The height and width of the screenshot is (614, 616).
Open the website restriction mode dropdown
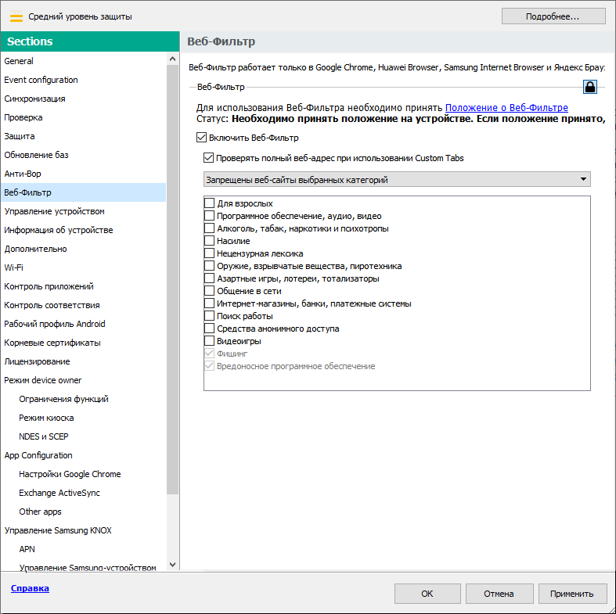point(396,180)
